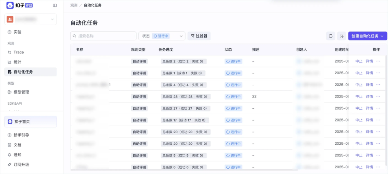The width and height of the screenshot is (388, 174).
Task: Open the 通知 bell item in sidebar
Action: point(17,155)
